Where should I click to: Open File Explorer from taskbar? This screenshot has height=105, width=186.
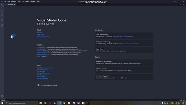pyautogui.click(x=41, y=103)
